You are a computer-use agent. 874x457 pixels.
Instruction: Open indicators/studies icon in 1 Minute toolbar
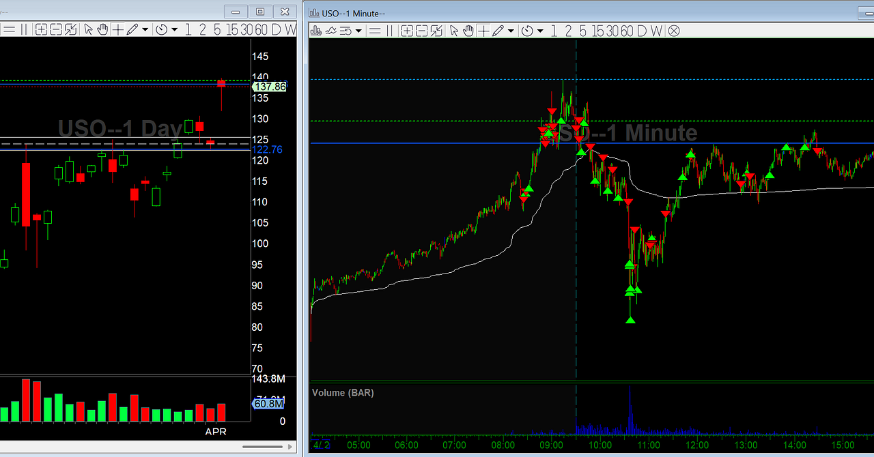click(331, 31)
